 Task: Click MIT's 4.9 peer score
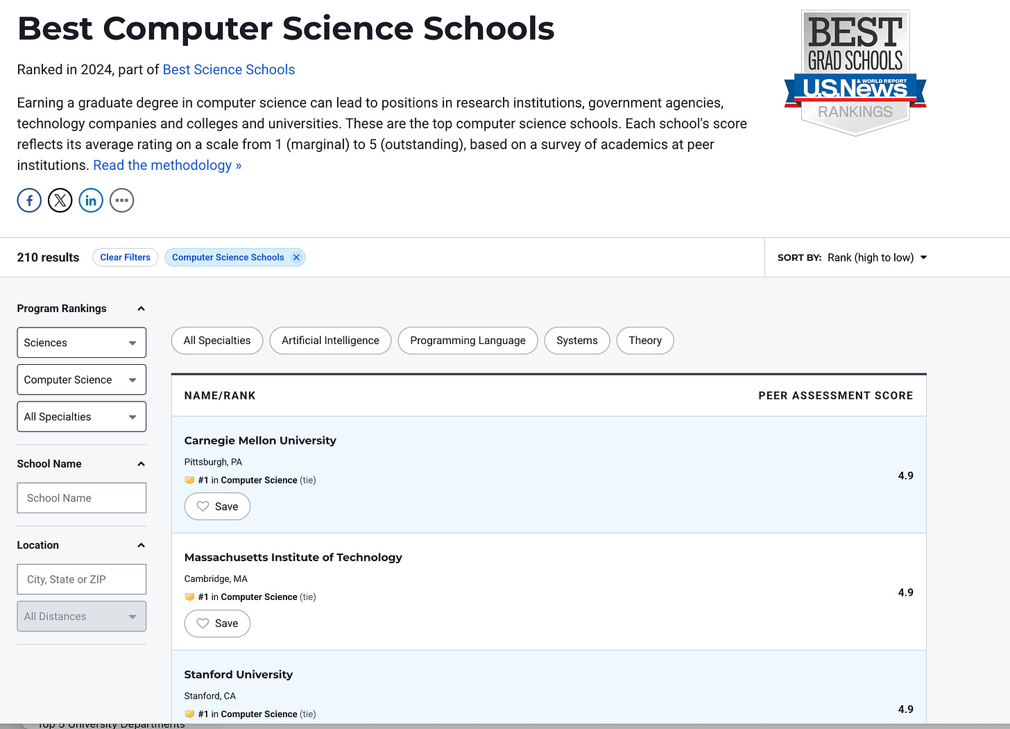(906, 592)
